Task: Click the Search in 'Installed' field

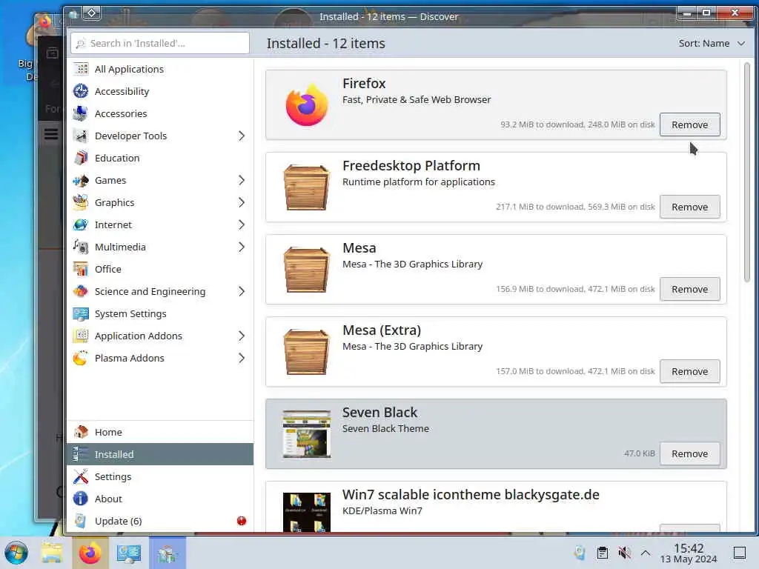Action: (x=160, y=44)
